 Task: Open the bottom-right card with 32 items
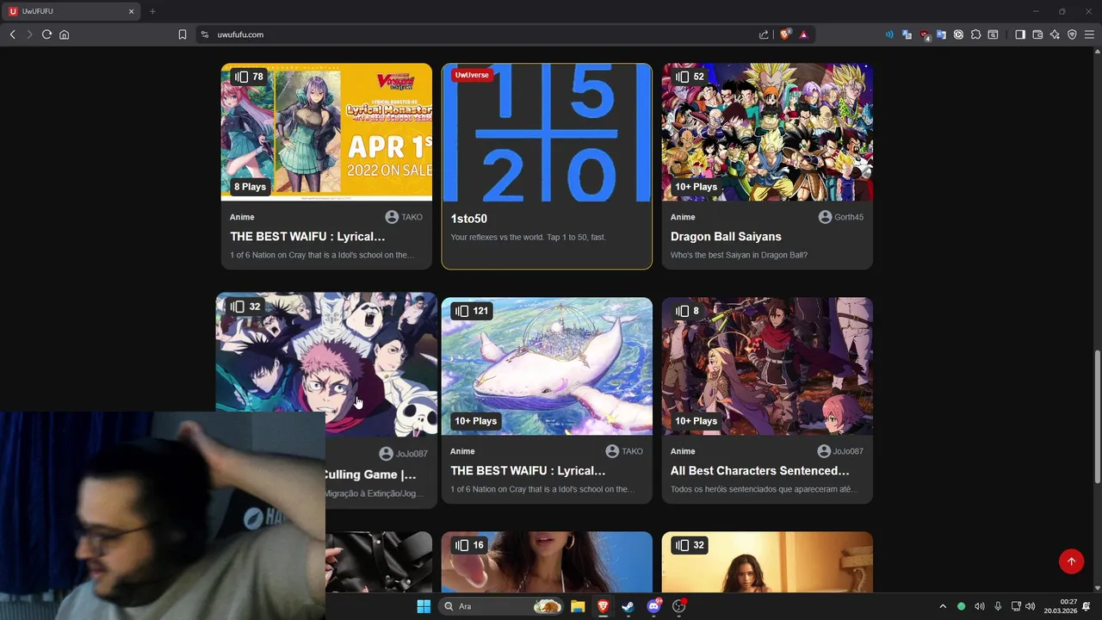(767, 561)
